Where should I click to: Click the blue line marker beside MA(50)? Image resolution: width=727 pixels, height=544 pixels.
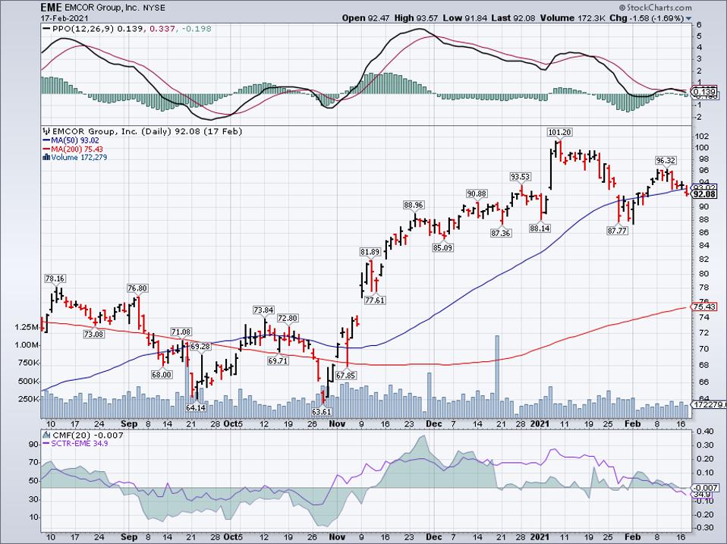point(46,140)
